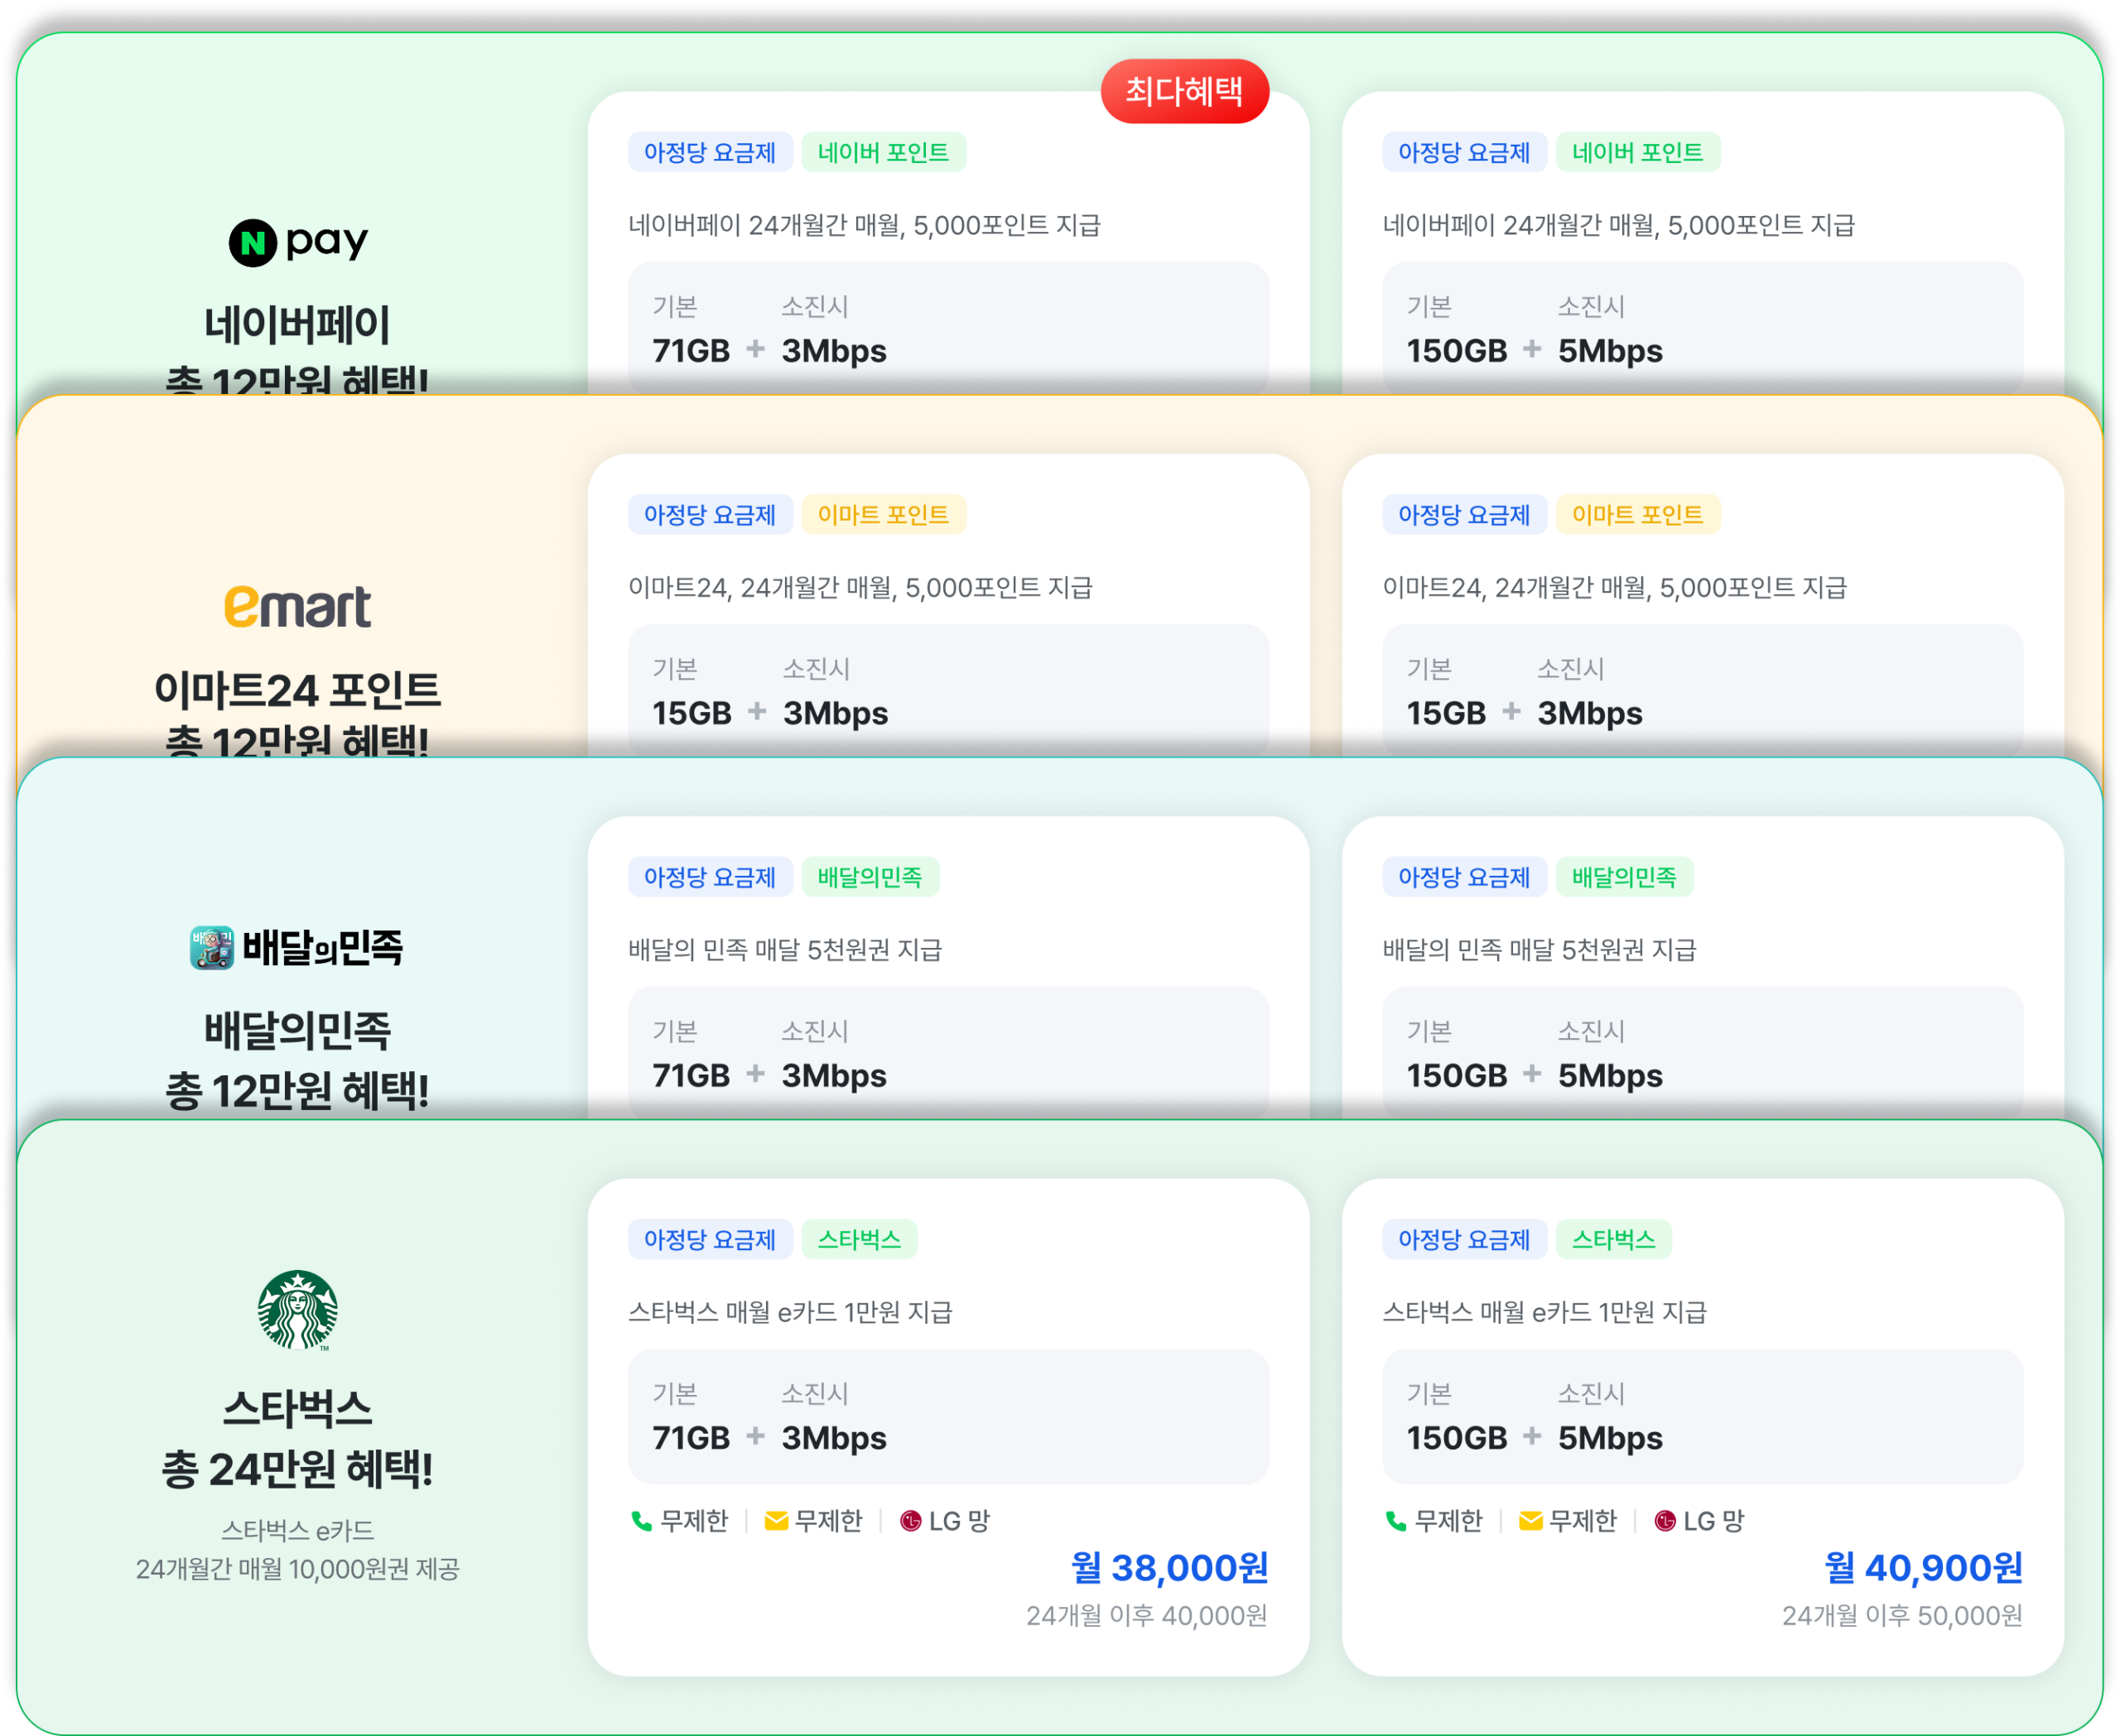The height and width of the screenshot is (1736, 2120).
Task: Click 15GB value on left emart card
Action: 692,713
